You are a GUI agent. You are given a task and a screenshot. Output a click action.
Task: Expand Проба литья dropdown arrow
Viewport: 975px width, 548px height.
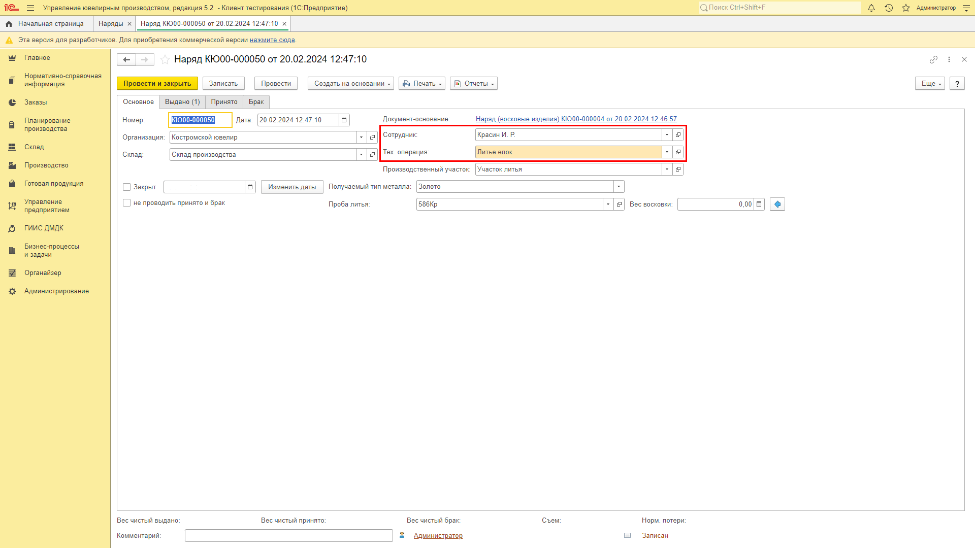coord(608,204)
